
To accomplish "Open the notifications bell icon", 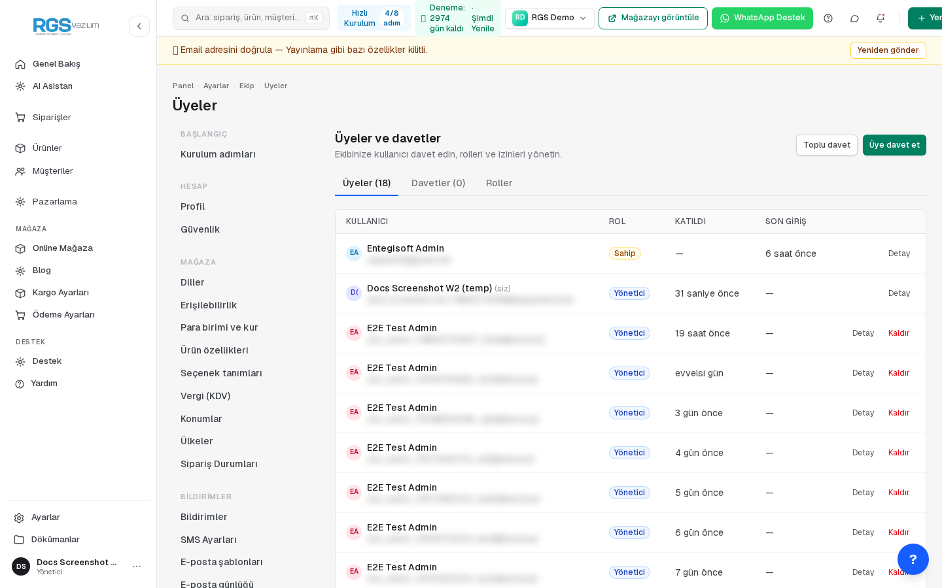I will click(881, 18).
